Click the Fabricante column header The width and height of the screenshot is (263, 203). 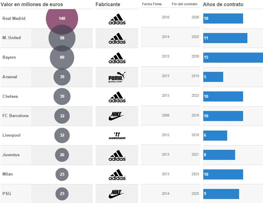pyautogui.click(x=108, y=5)
